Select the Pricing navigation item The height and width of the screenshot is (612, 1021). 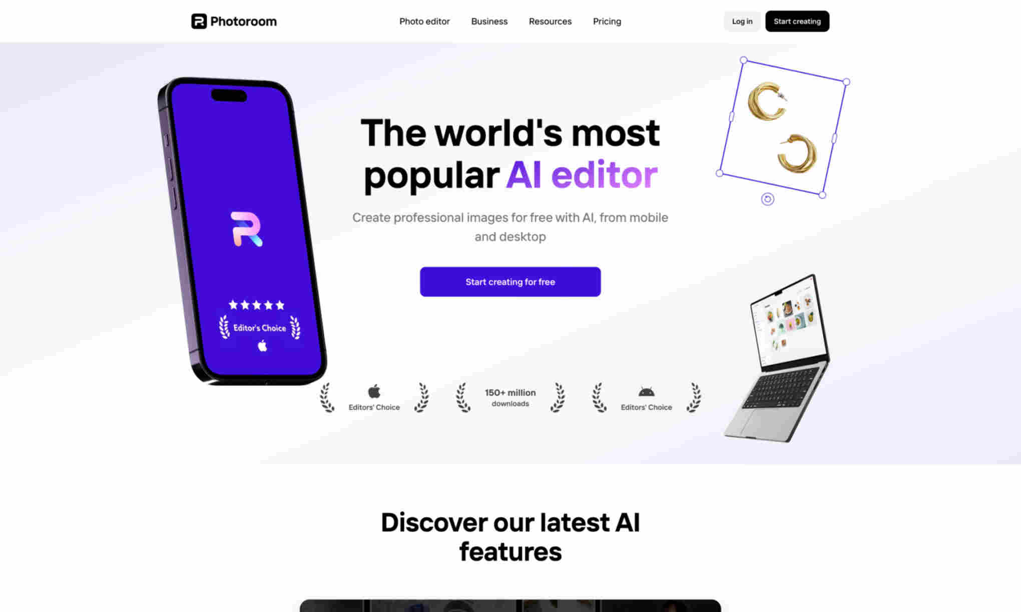point(607,21)
